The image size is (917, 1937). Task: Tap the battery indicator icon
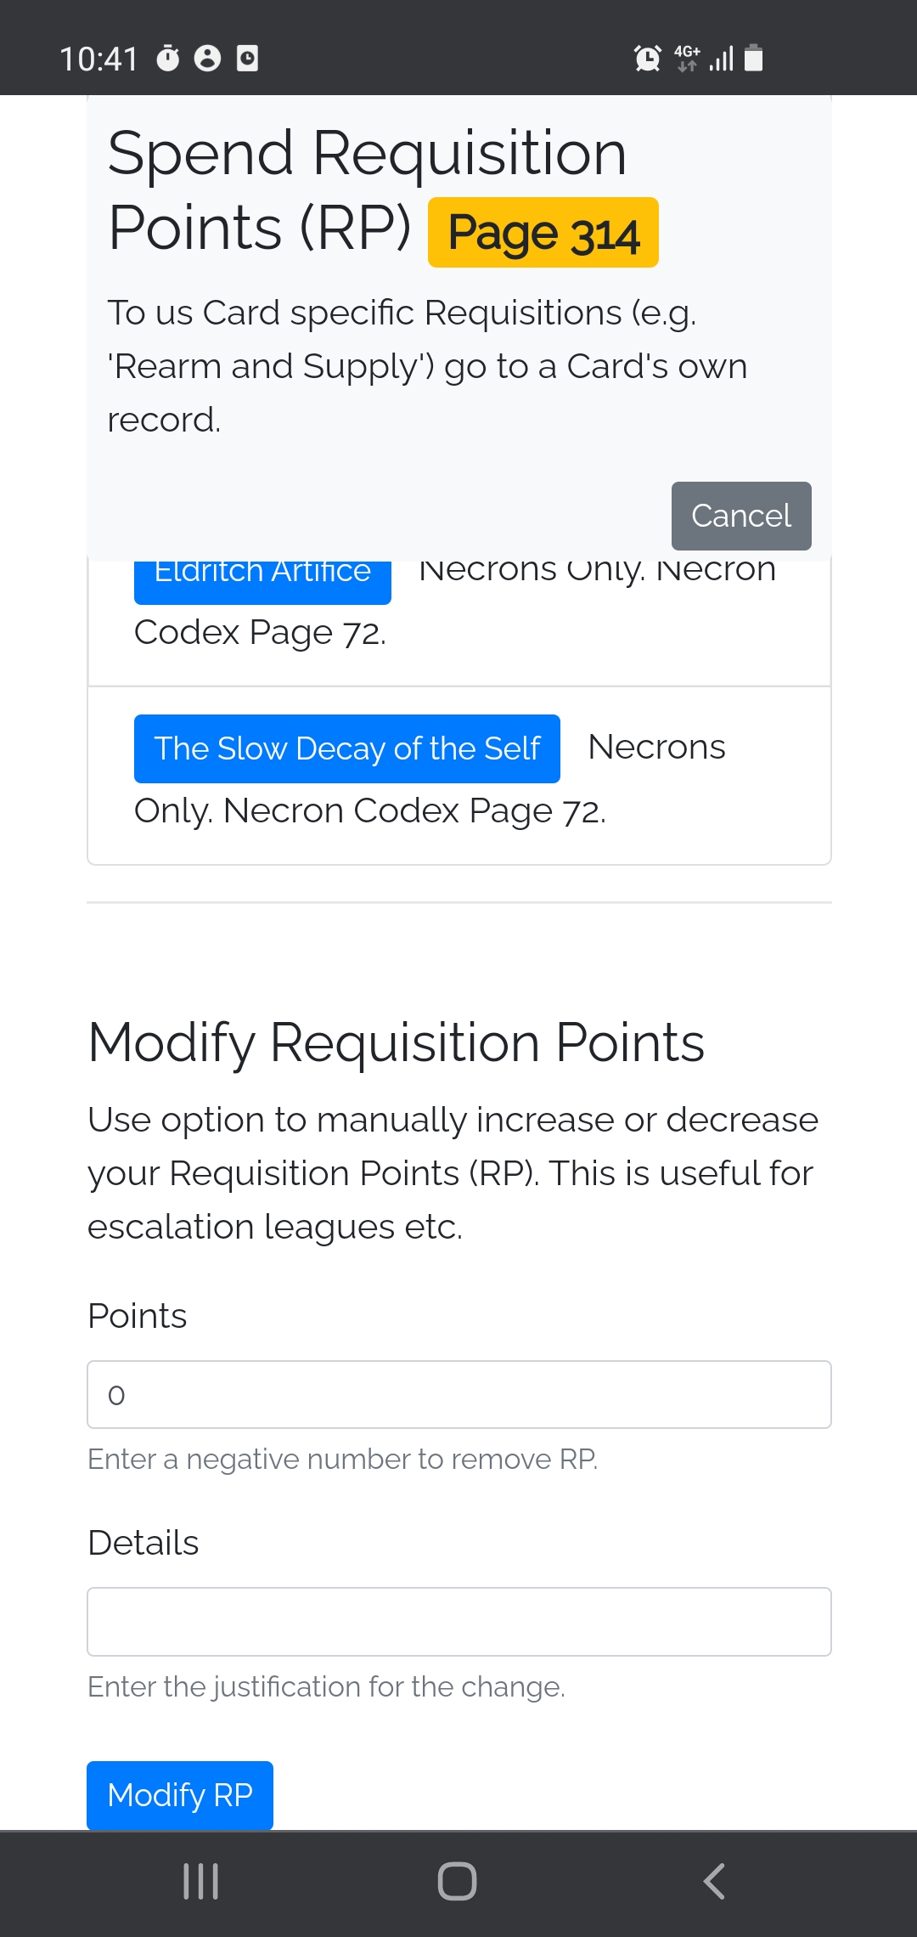pyautogui.click(x=753, y=58)
